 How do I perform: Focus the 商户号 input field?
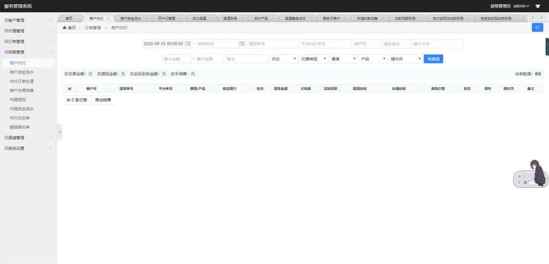tap(367, 44)
